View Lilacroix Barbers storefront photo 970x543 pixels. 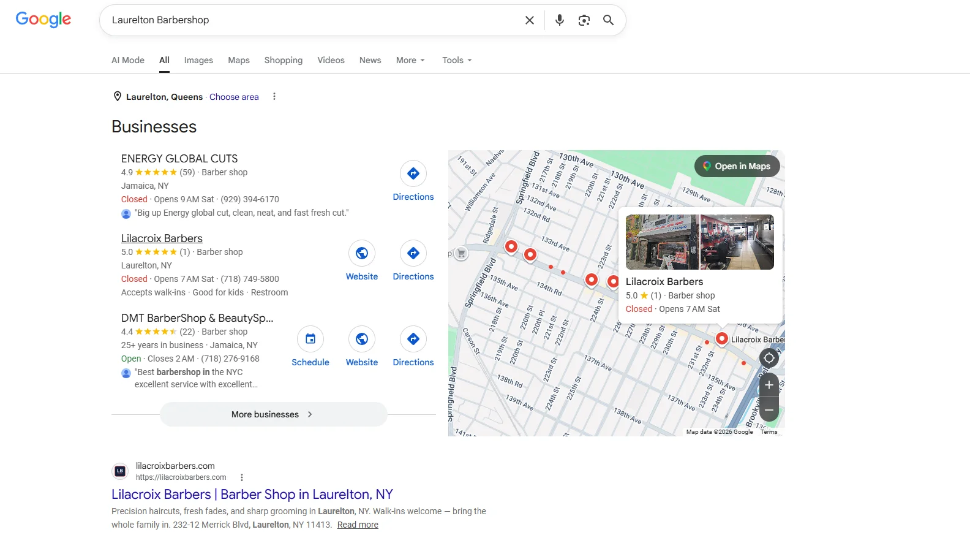tap(662, 242)
